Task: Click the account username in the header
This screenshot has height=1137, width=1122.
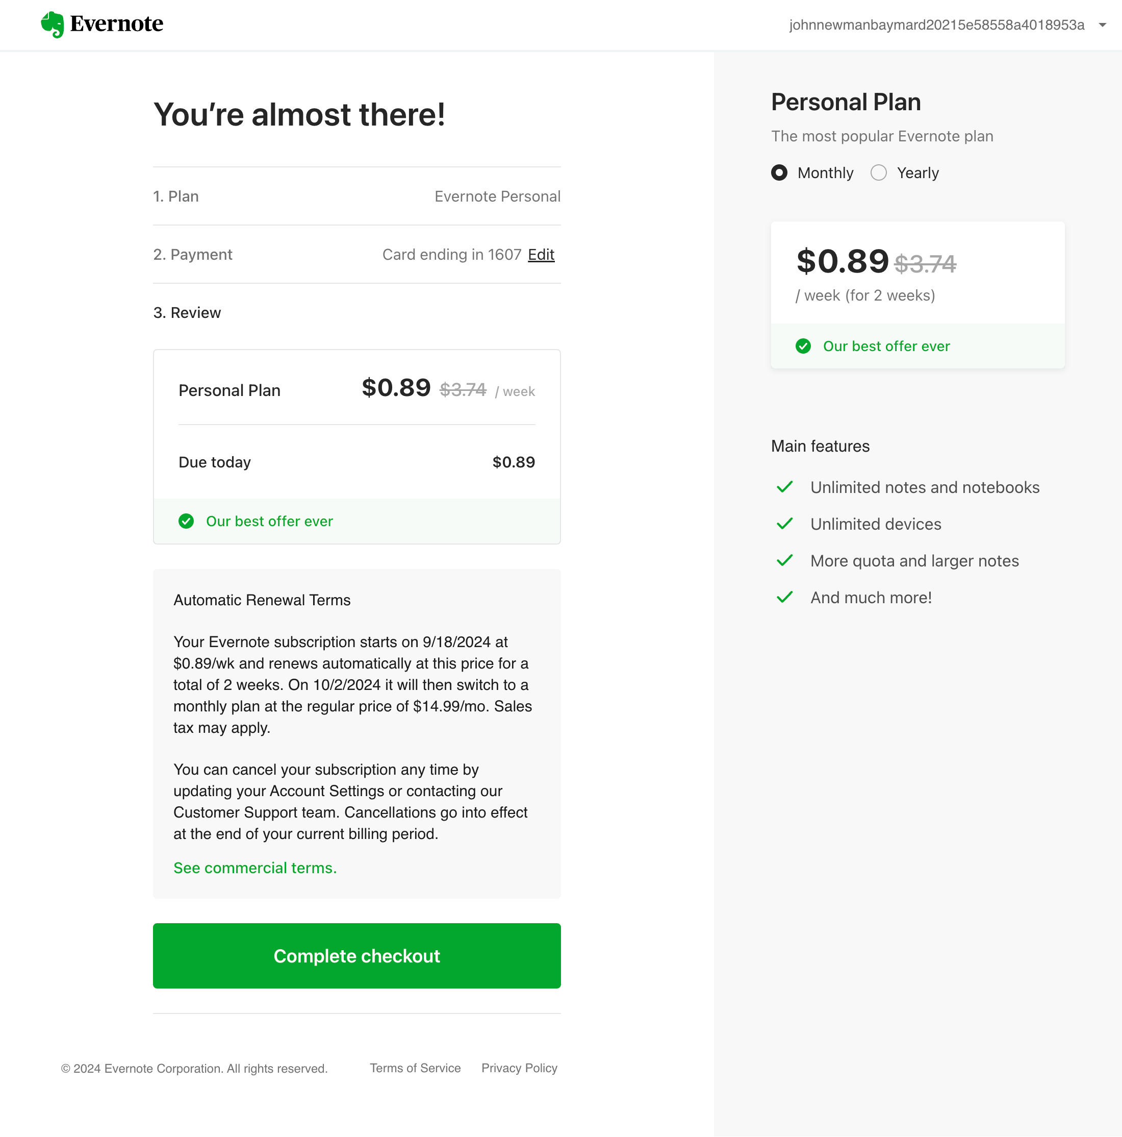Action: pyautogui.click(x=936, y=24)
